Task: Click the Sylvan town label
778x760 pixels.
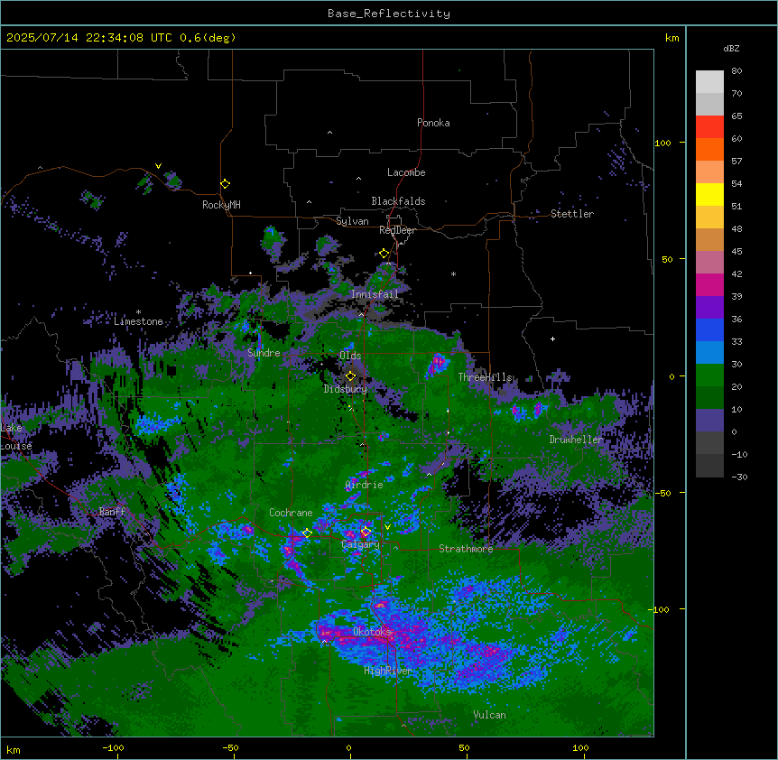Action: [352, 221]
